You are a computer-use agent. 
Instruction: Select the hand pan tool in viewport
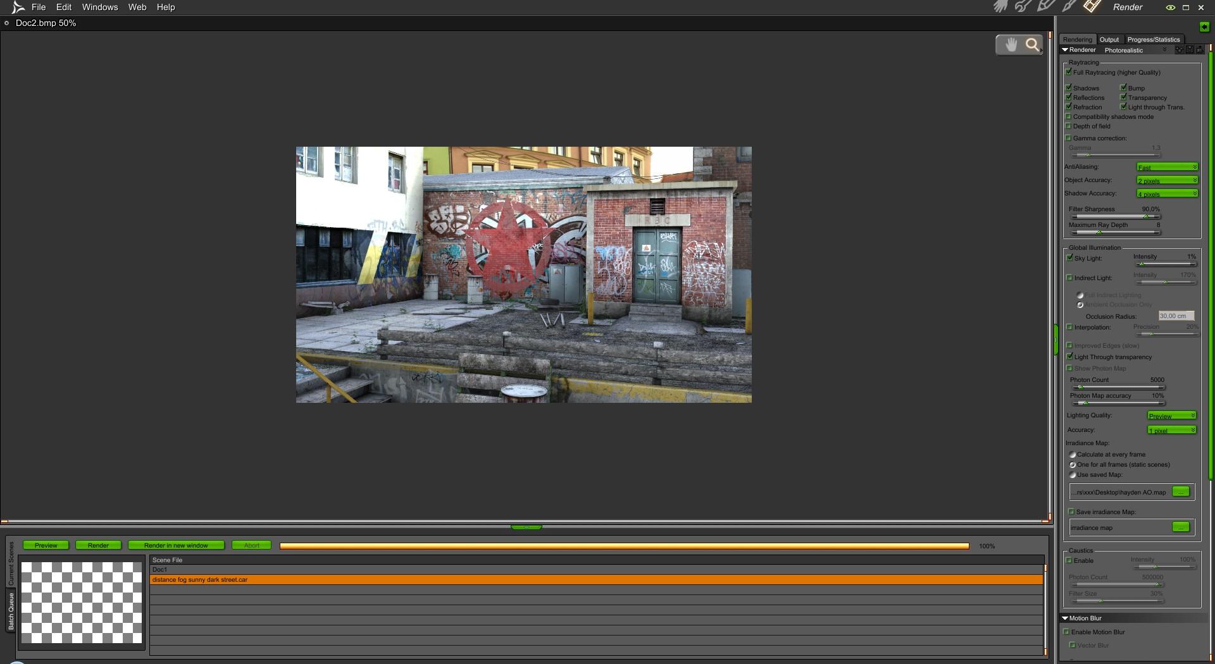[x=1011, y=45]
